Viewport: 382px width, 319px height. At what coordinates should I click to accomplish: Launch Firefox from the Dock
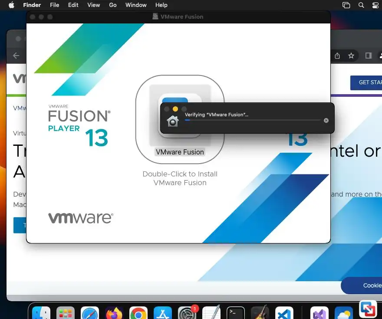[x=114, y=313]
